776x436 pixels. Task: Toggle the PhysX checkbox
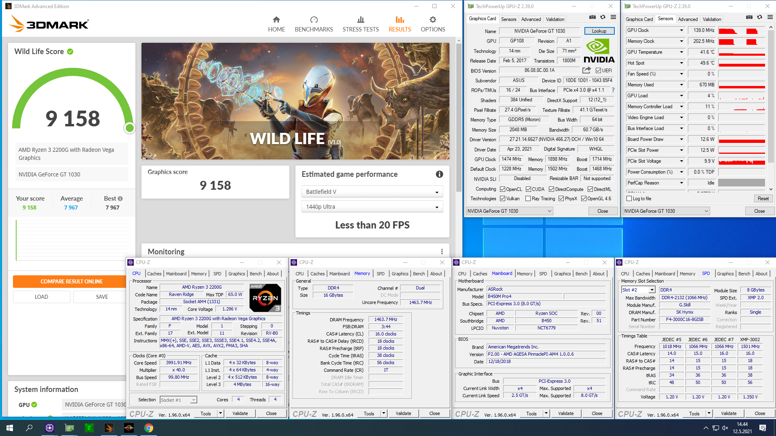561,199
